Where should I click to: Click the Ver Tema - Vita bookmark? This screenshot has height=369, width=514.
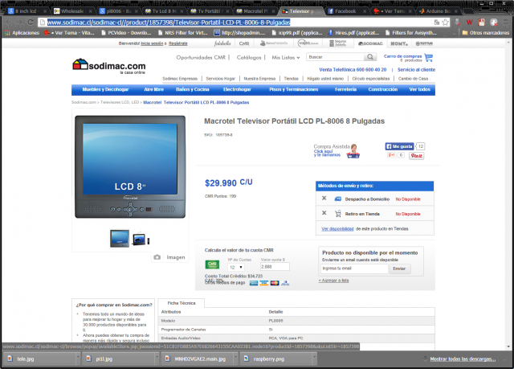point(70,33)
